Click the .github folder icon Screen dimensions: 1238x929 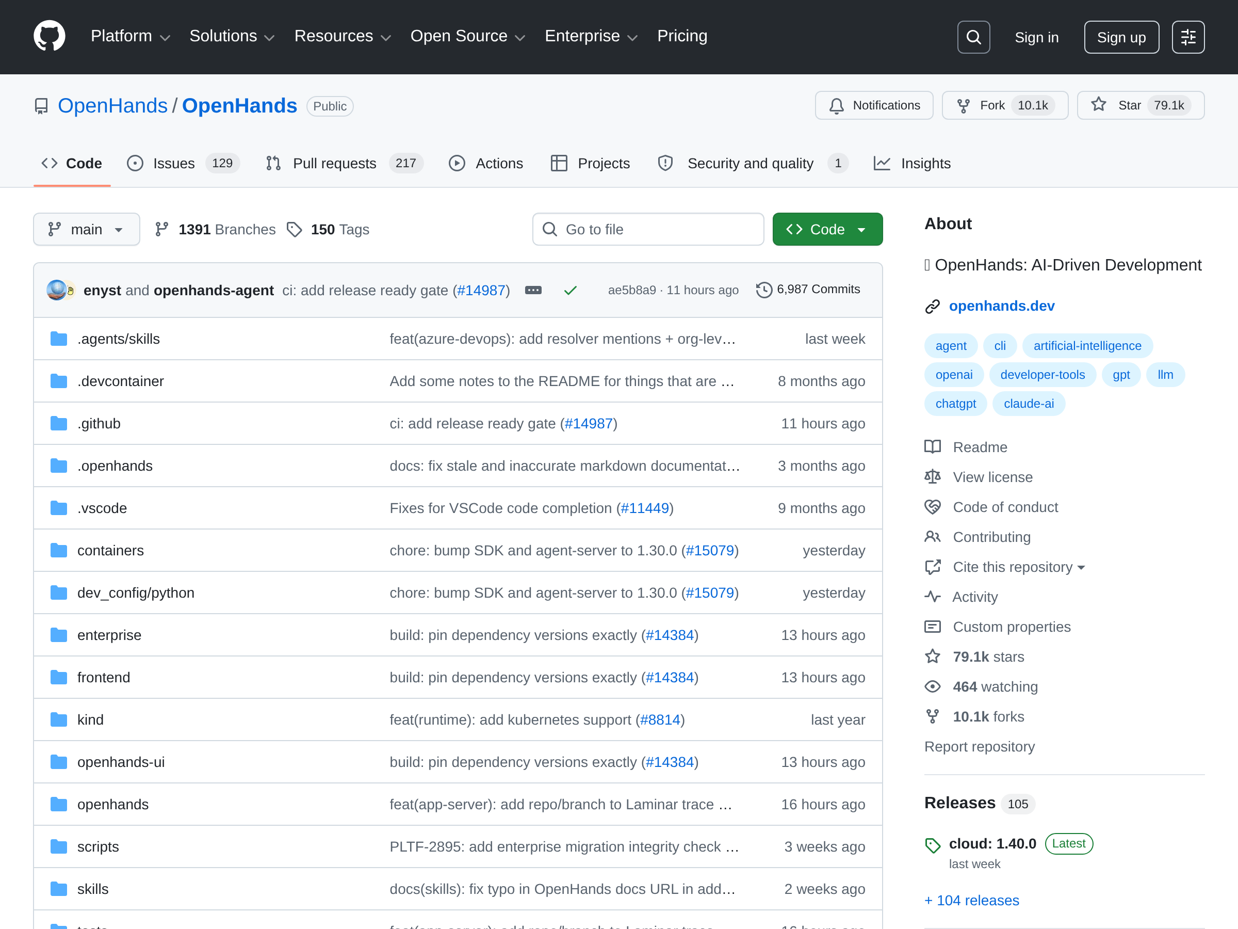click(59, 423)
